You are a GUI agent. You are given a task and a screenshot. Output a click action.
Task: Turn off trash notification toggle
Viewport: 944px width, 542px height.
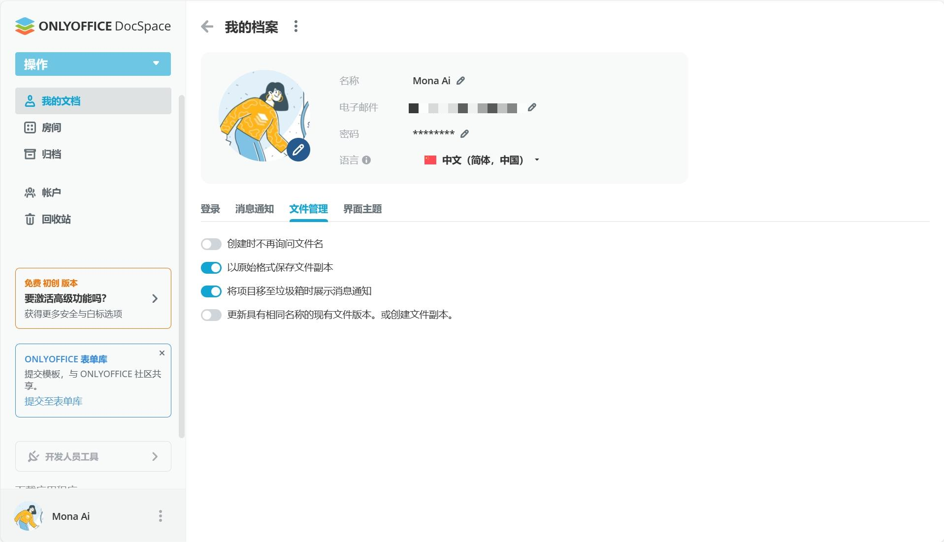pyautogui.click(x=211, y=291)
